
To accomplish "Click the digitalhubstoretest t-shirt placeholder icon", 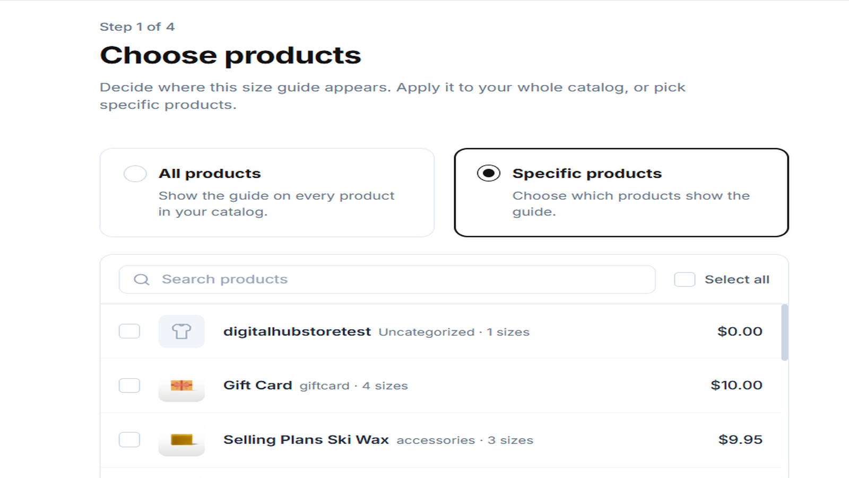I will 181,331.
